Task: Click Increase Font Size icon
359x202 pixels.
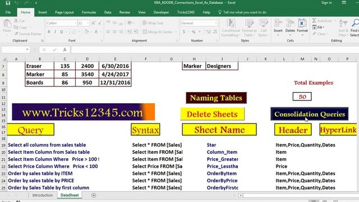Action: pyautogui.click(x=94, y=23)
